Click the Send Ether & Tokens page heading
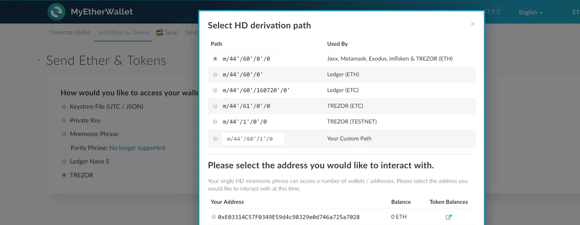580x225 pixels. [106, 61]
